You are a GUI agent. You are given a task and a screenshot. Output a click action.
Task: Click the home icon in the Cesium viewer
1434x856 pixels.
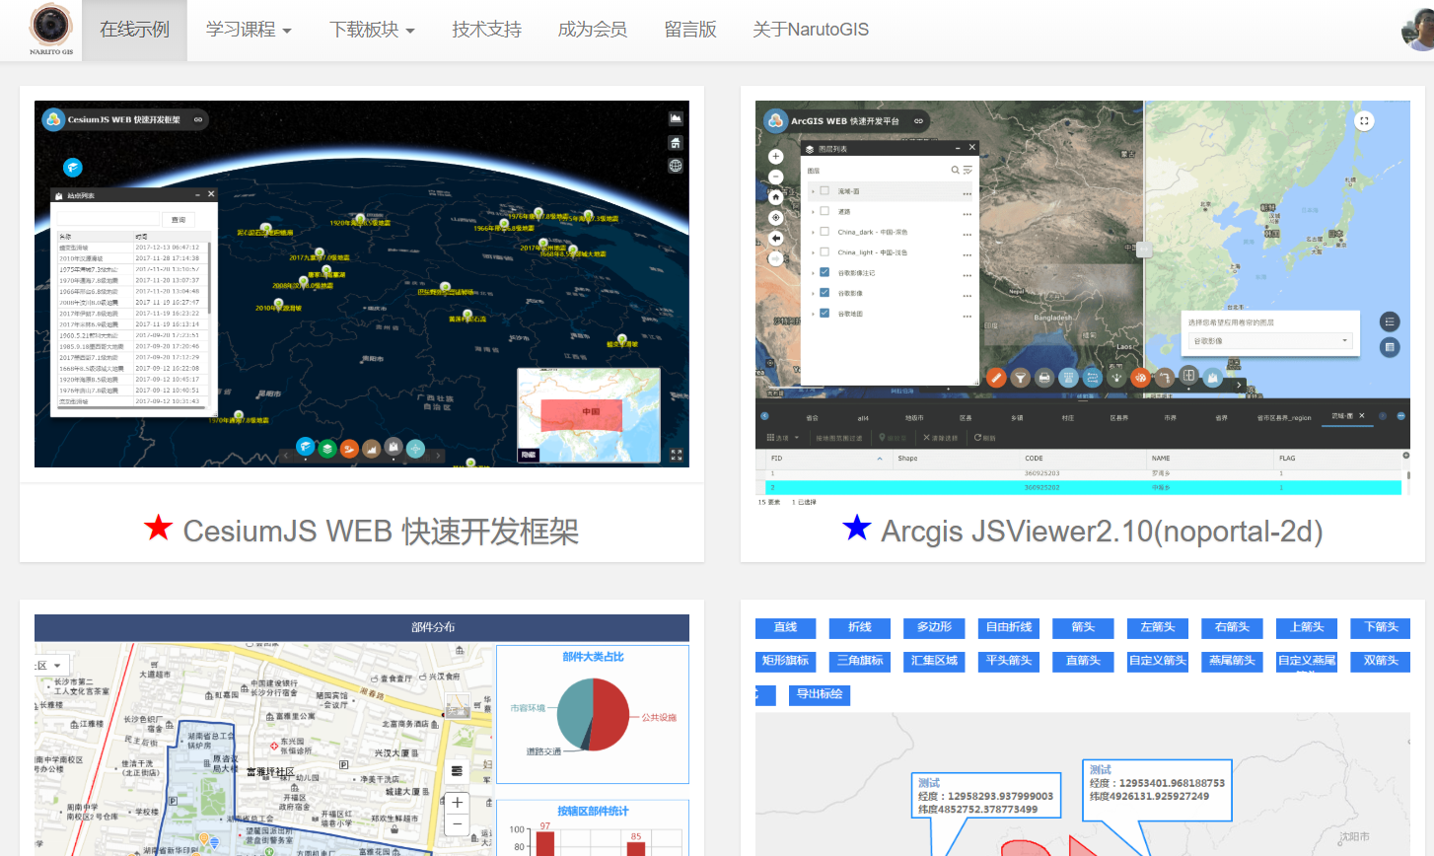pos(676,142)
